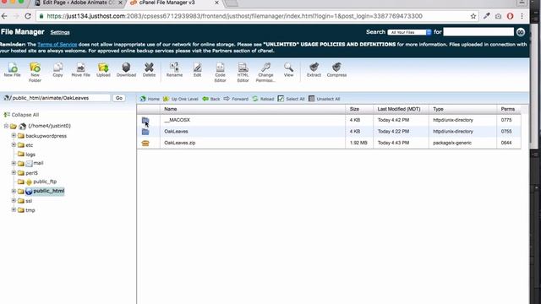Navigate Back in file manager

click(x=211, y=99)
